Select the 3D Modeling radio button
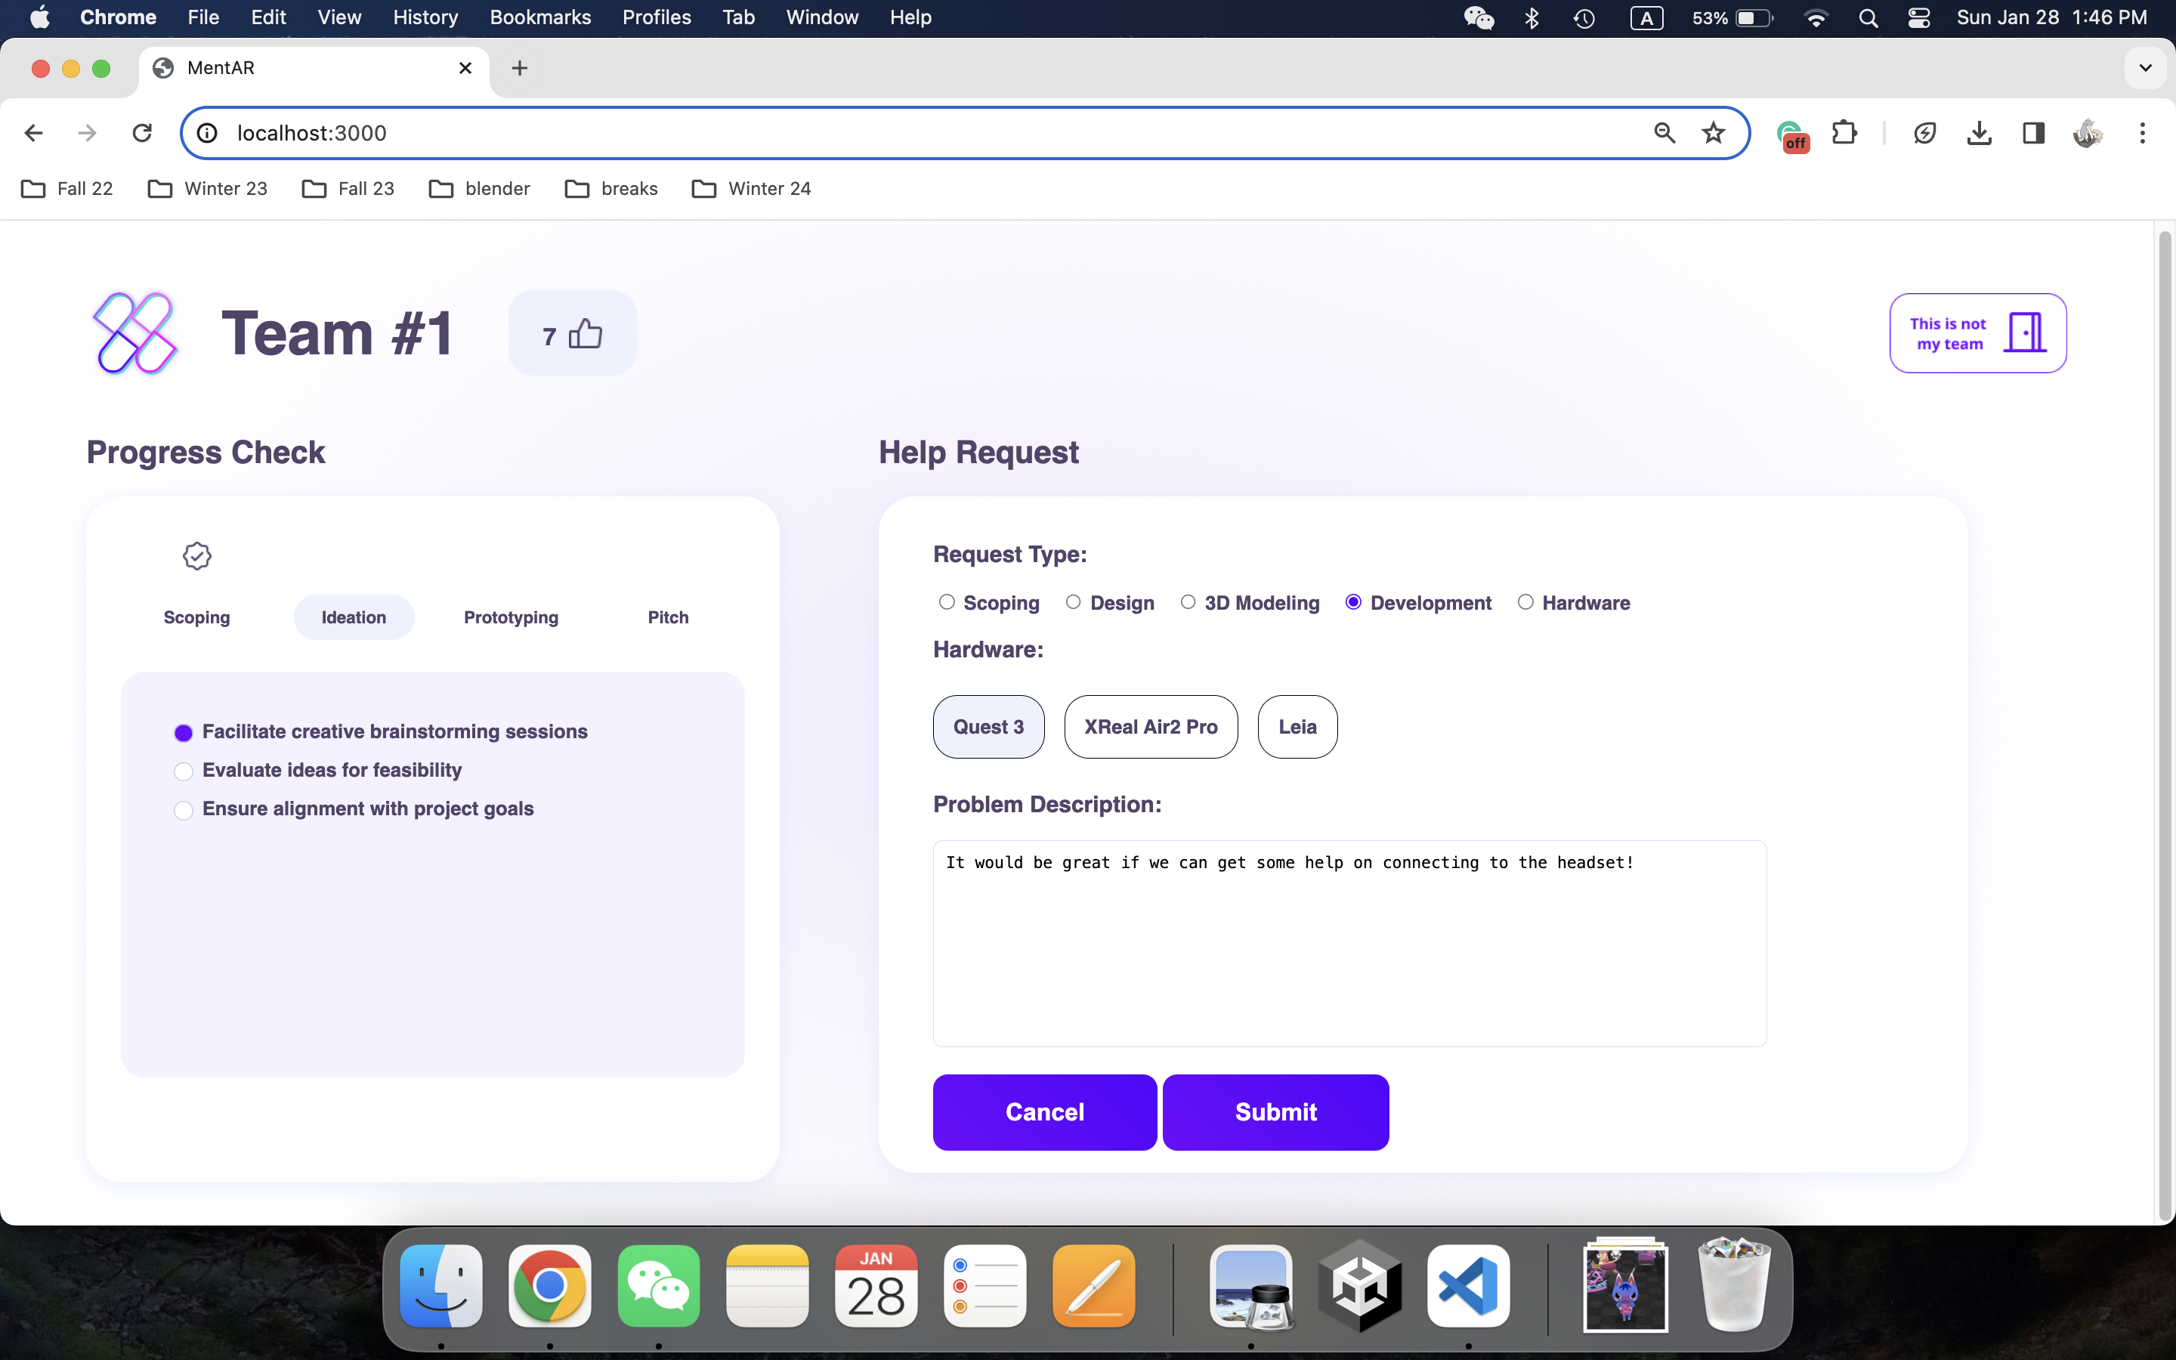Viewport: 2176px width, 1360px height. click(x=1188, y=601)
